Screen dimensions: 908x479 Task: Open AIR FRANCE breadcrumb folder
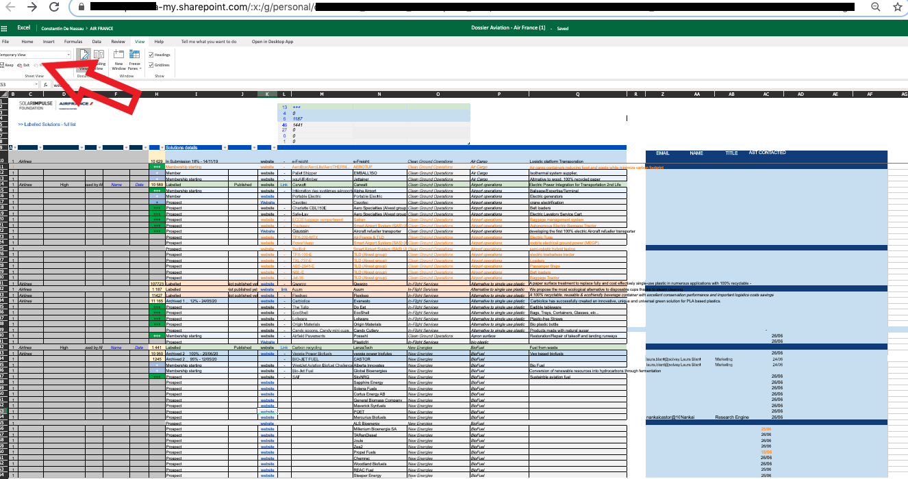point(101,29)
